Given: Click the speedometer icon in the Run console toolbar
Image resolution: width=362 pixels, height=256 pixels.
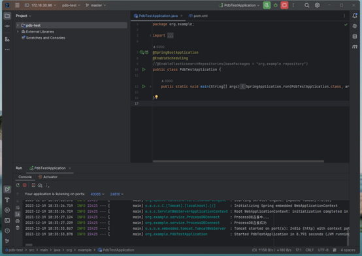Looking at the screenshot, I should click(x=40, y=185).
